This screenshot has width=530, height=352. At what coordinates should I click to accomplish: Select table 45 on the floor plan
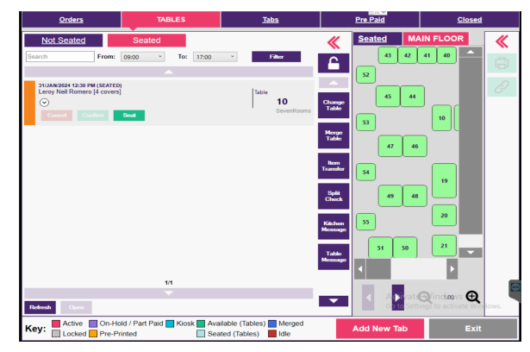point(388,97)
